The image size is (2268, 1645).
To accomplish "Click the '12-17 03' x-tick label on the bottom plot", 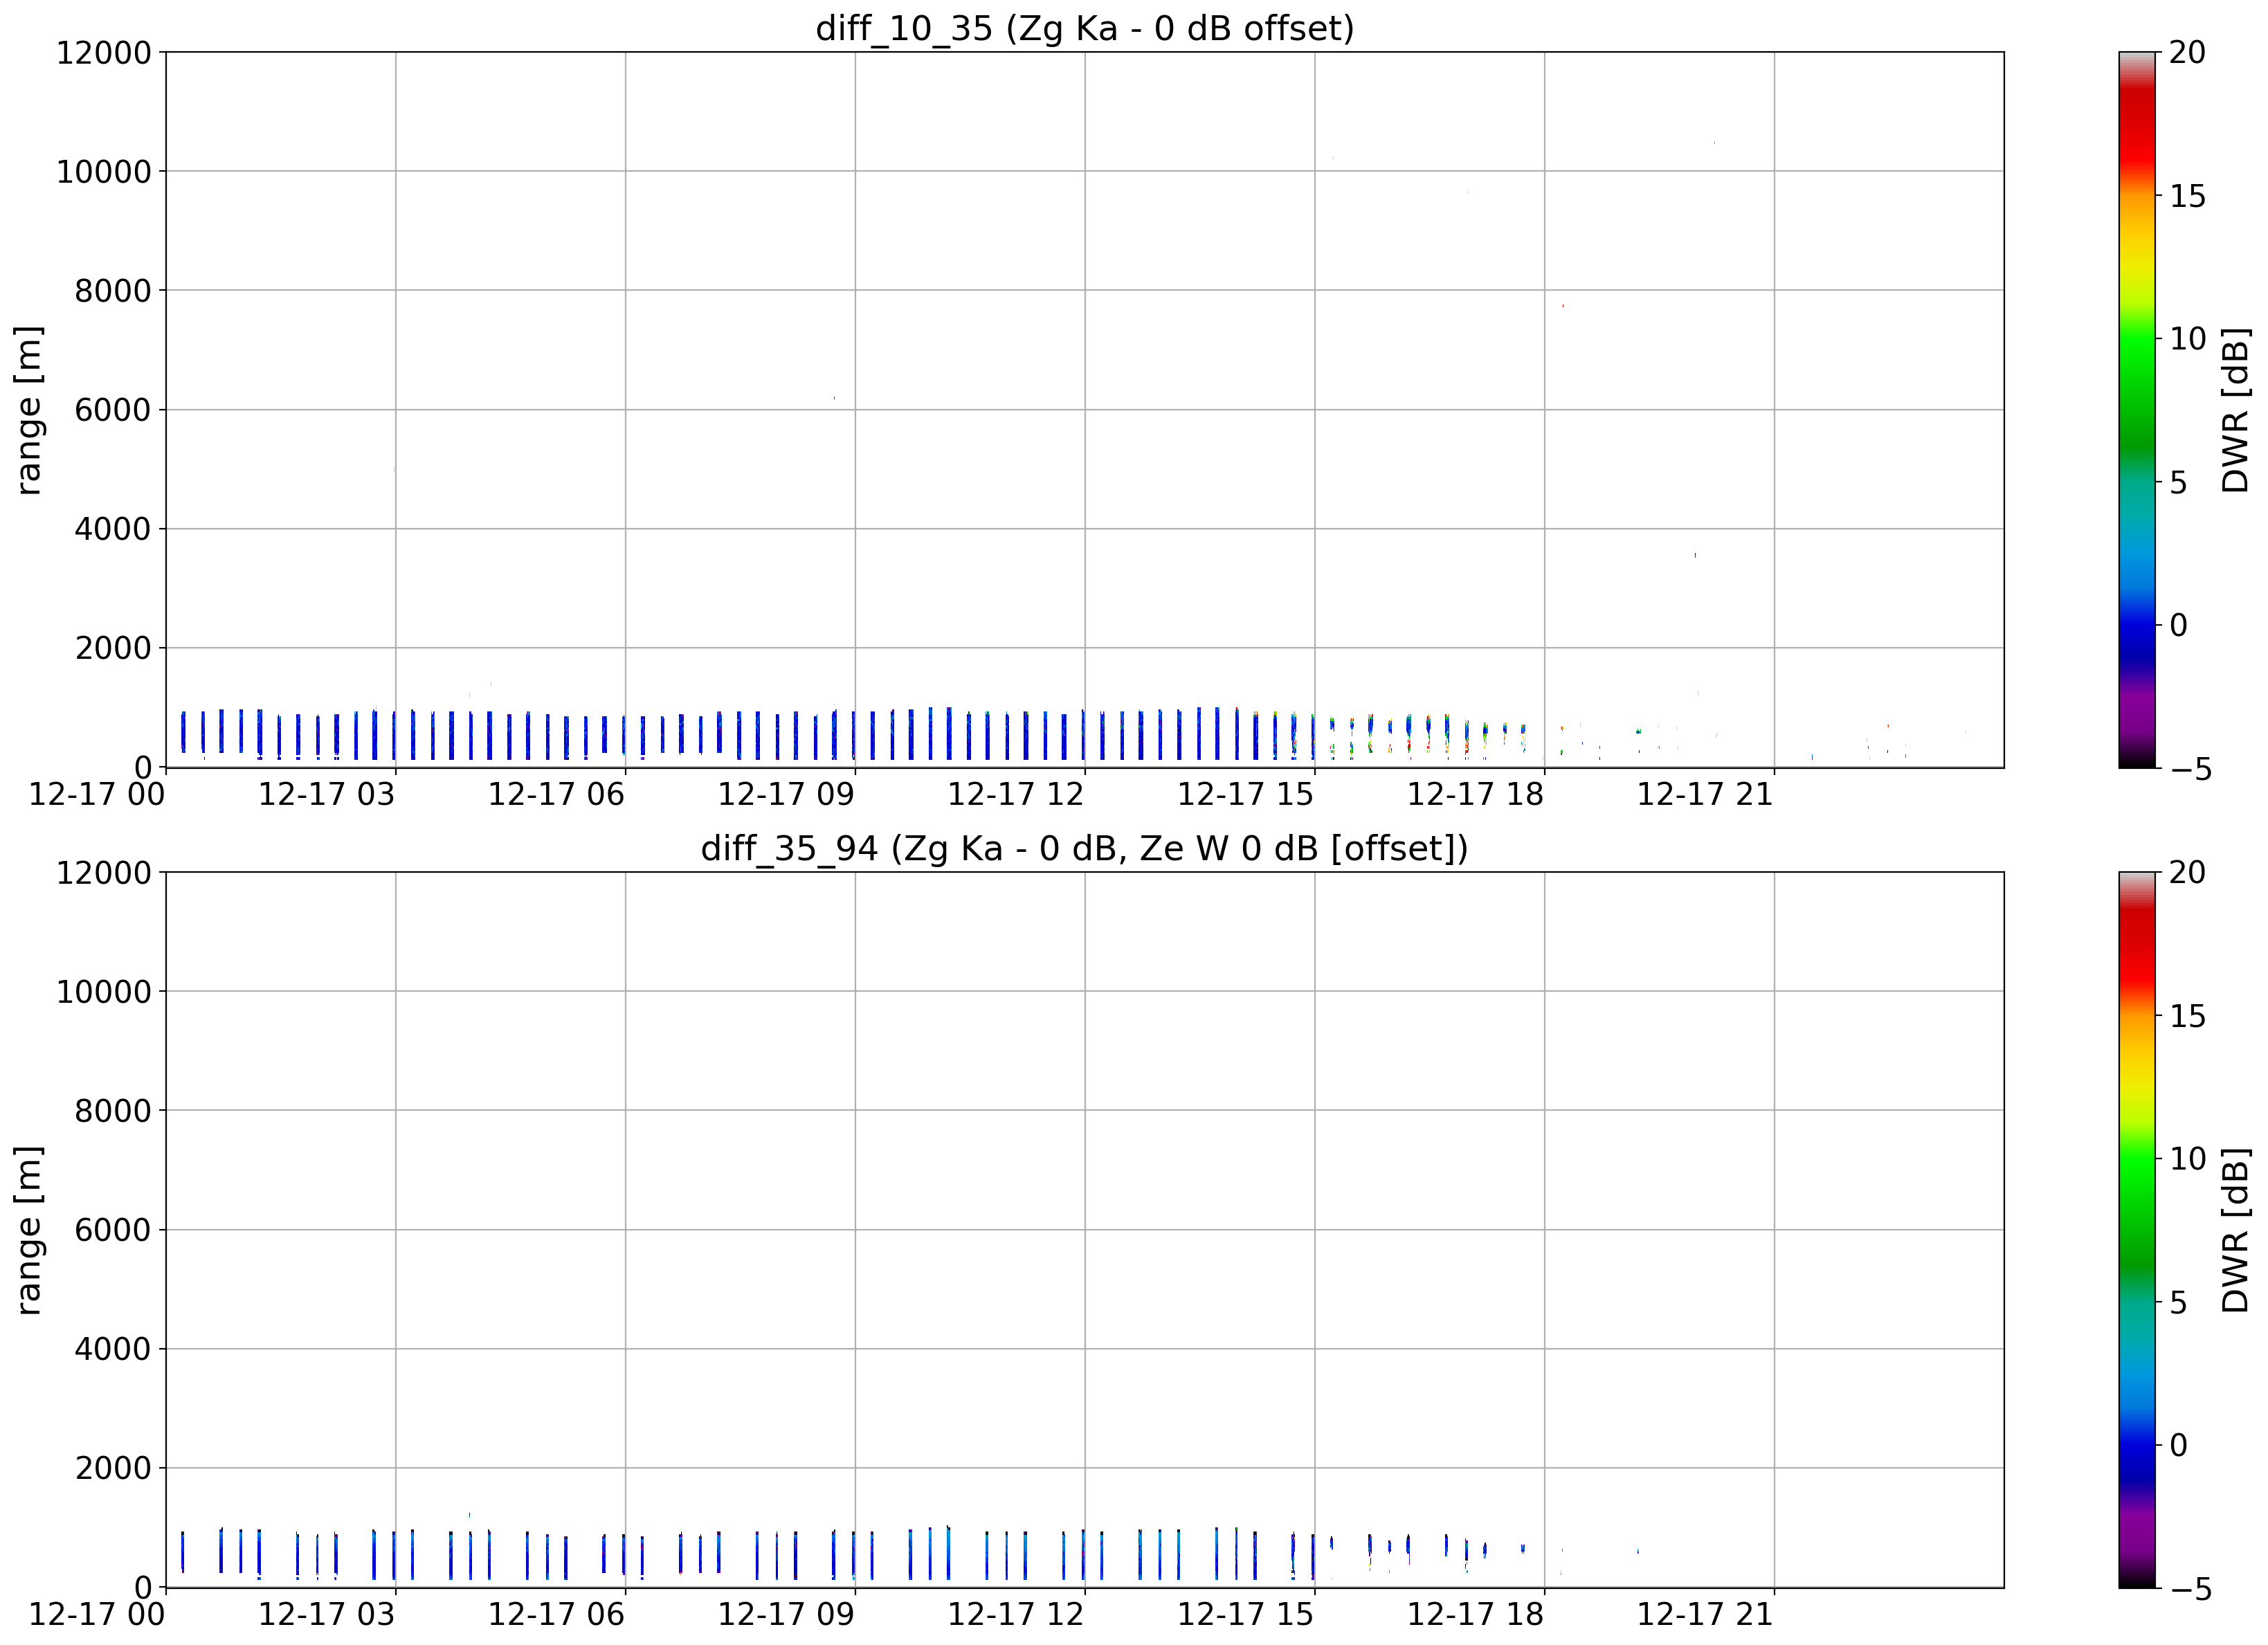I will [x=327, y=1615].
